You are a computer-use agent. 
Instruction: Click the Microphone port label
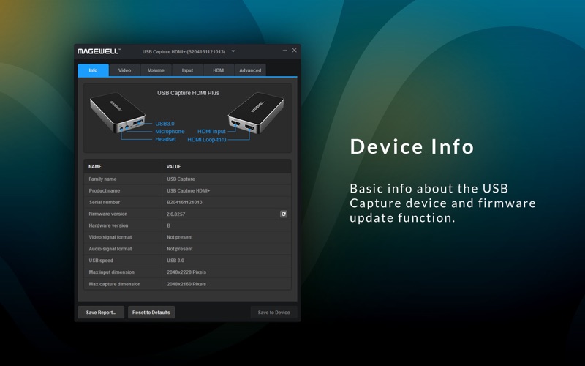click(x=170, y=132)
